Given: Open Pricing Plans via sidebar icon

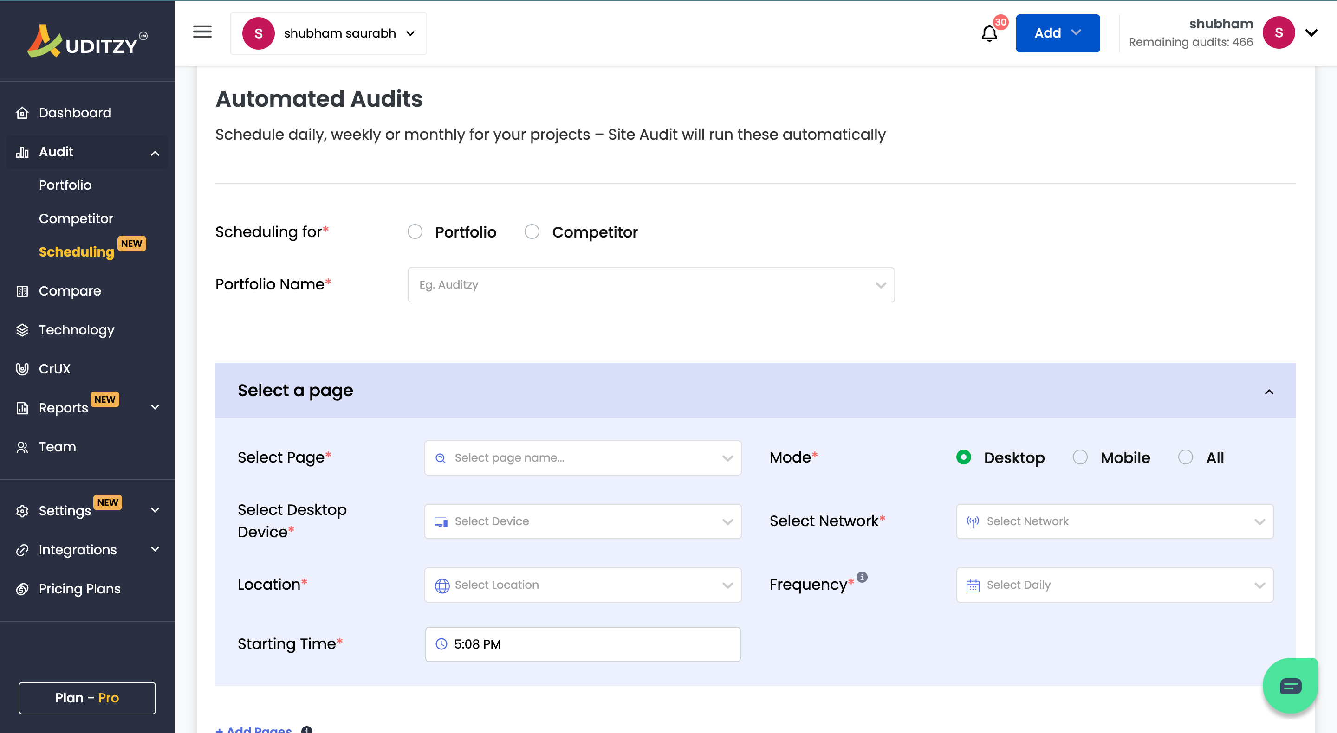Looking at the screenshot, I should click(x=23, y=588).
